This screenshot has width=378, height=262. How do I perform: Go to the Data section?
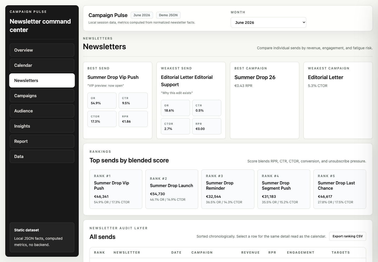(x=42, y=156)
